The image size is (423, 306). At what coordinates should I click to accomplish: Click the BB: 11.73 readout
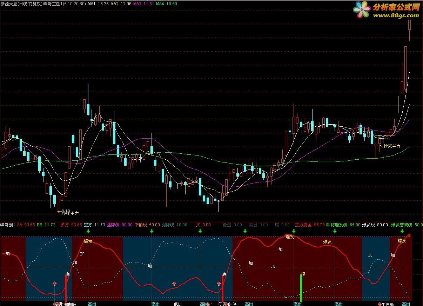click(x=46, y=225)
